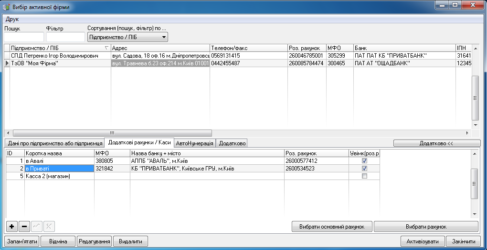Click the plus icon to add account

pos(11,226)
